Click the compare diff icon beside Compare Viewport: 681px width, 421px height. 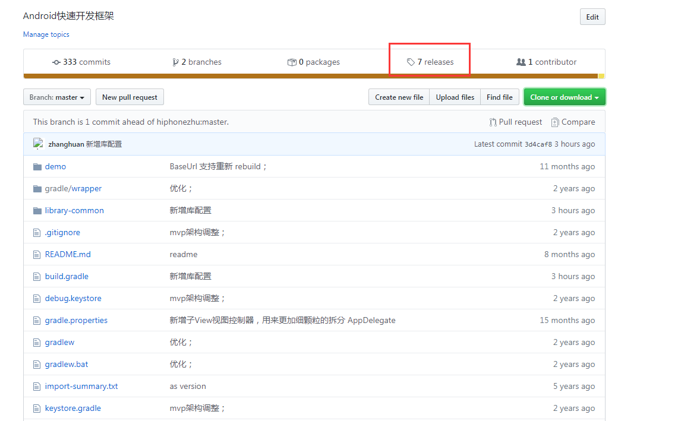click(x=554, y=122)
